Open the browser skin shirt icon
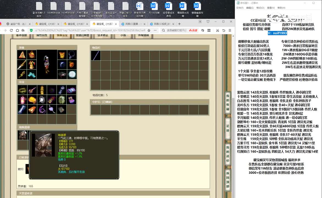This screenshot has height=198, width=322. (208, 22)
